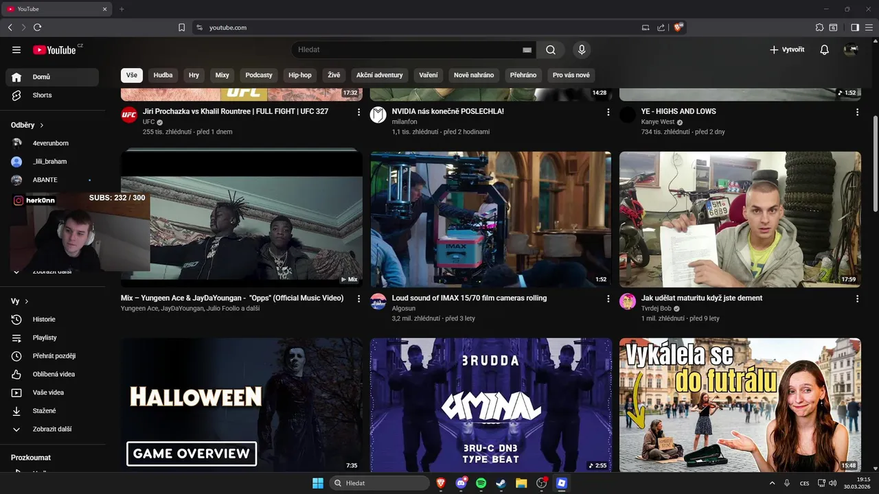Open options for Jak udělat maturitu video
Viewport: 879px width, 494px height.
tap(857, 298)
